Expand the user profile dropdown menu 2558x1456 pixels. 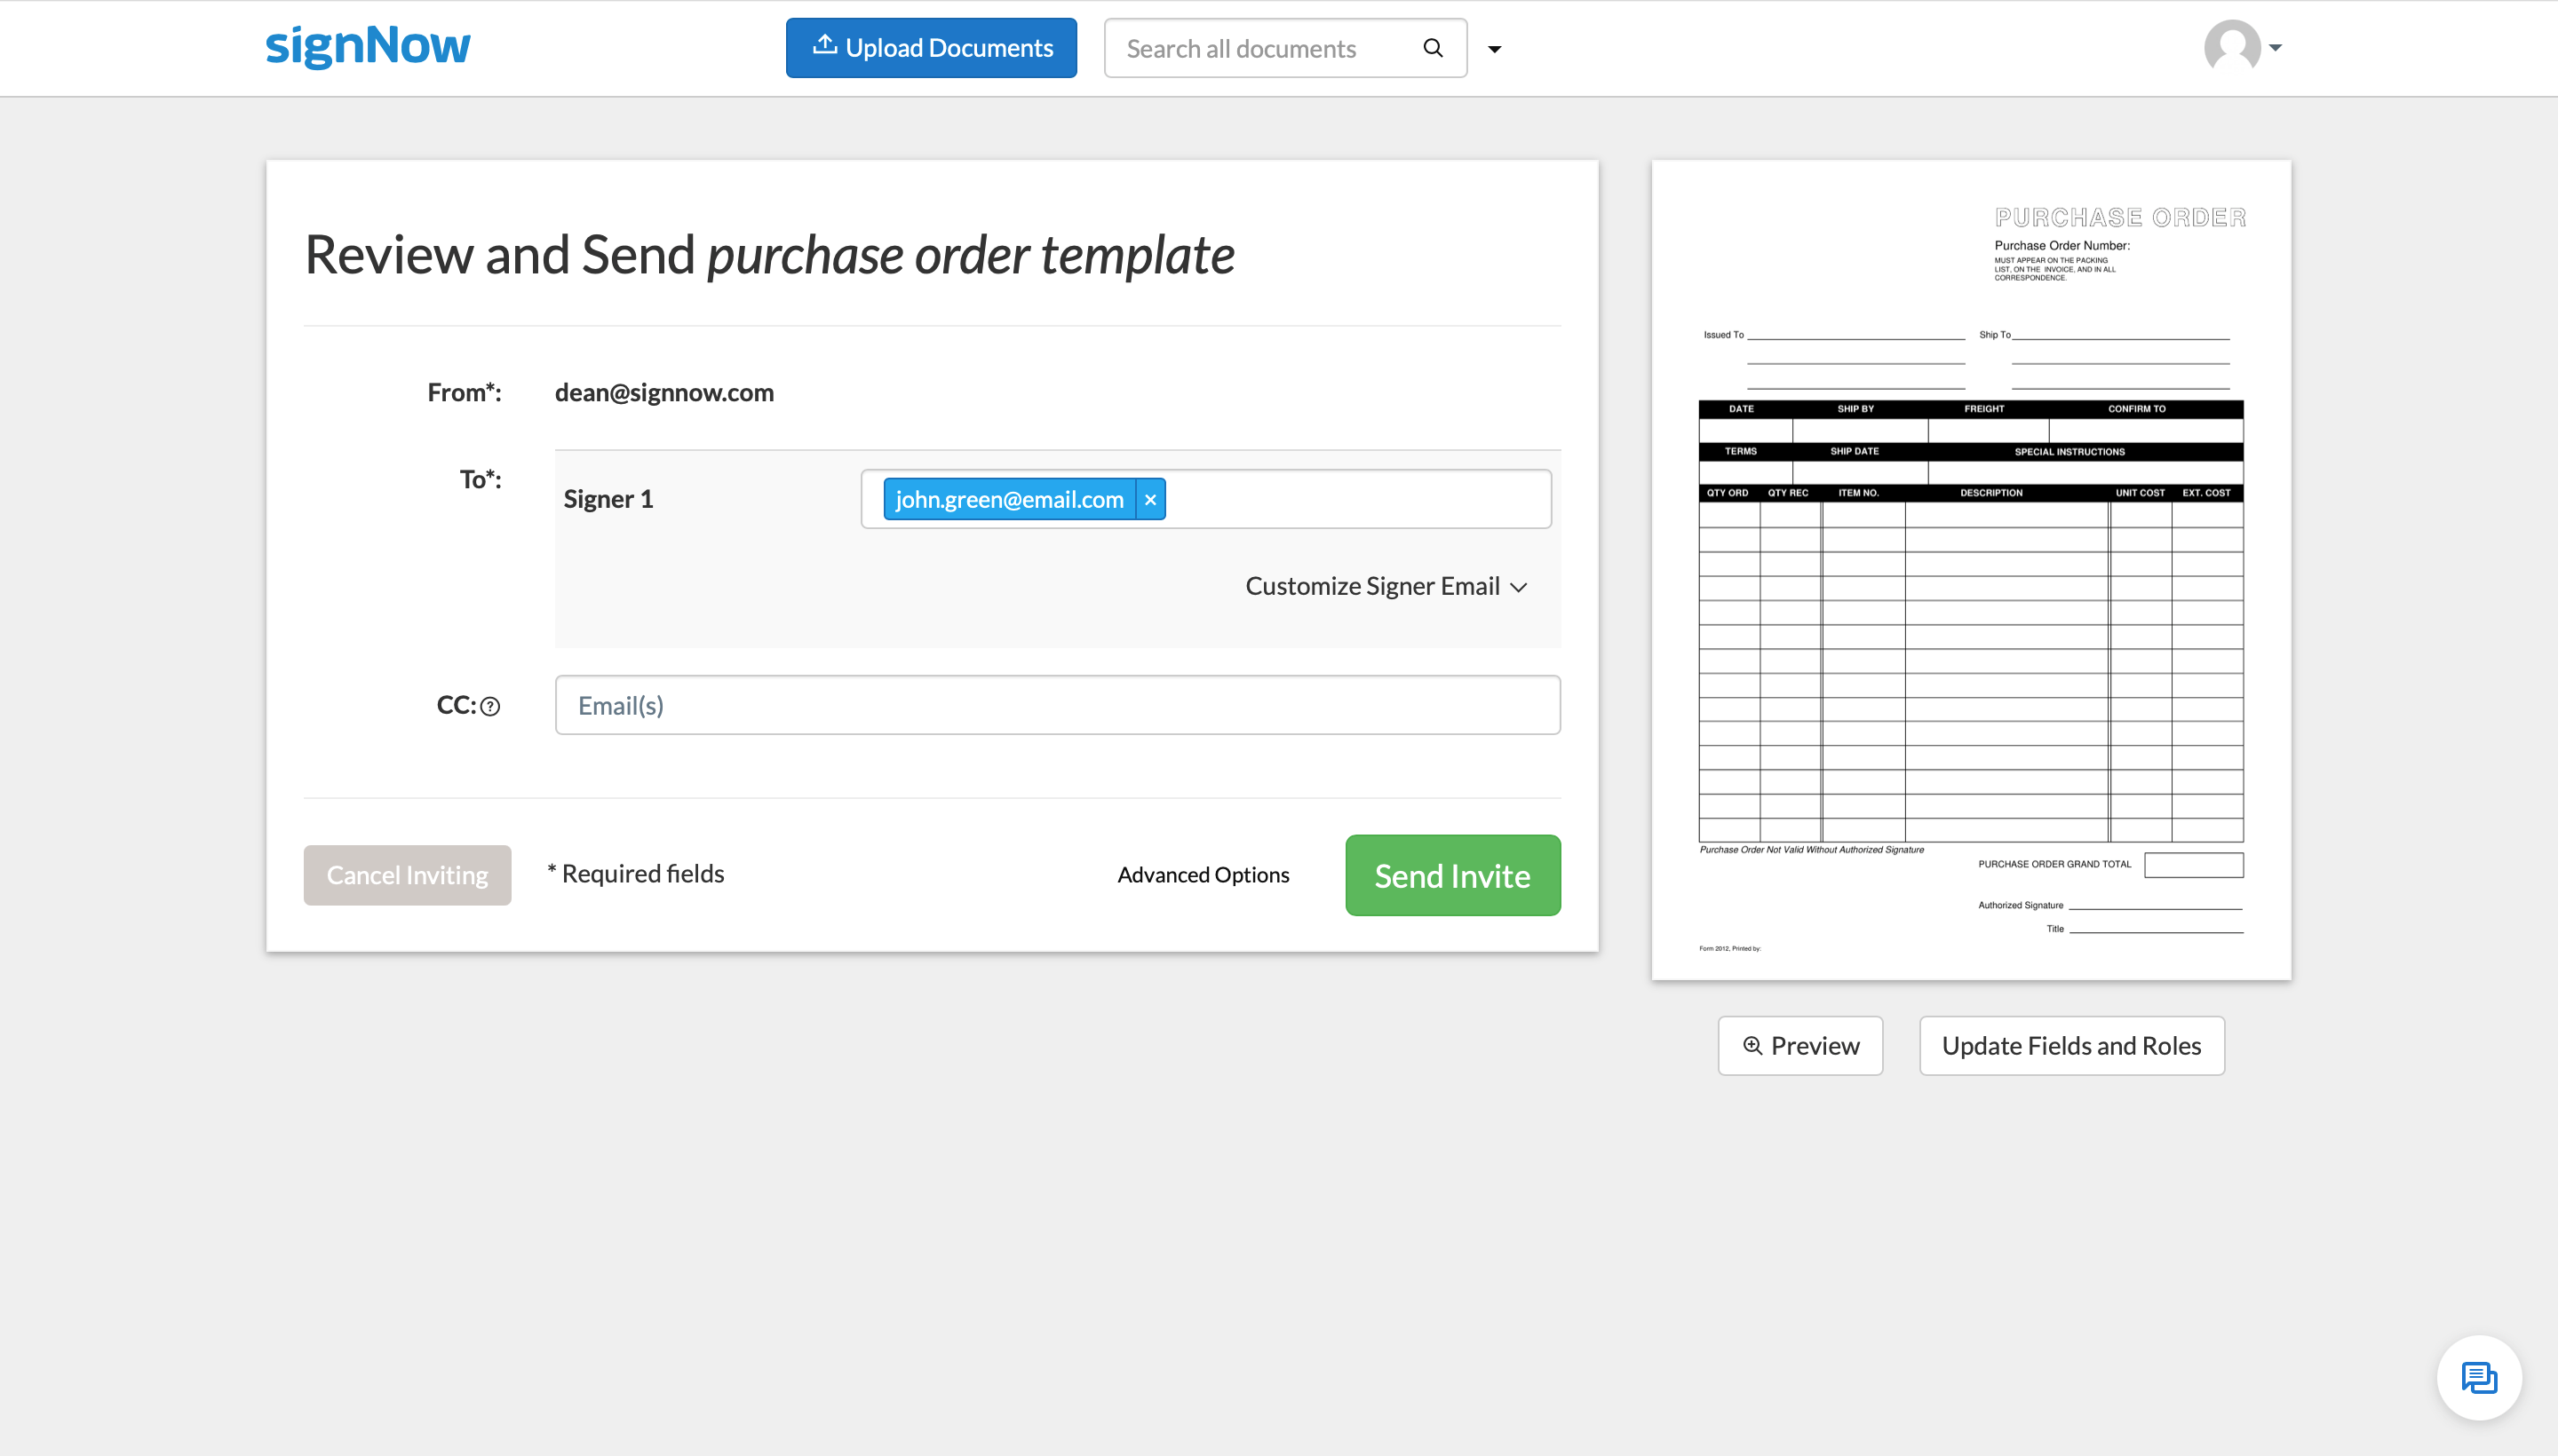point(2245,47)
